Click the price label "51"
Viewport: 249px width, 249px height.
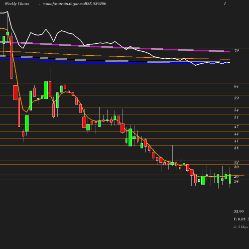click(x=236, y=117)
